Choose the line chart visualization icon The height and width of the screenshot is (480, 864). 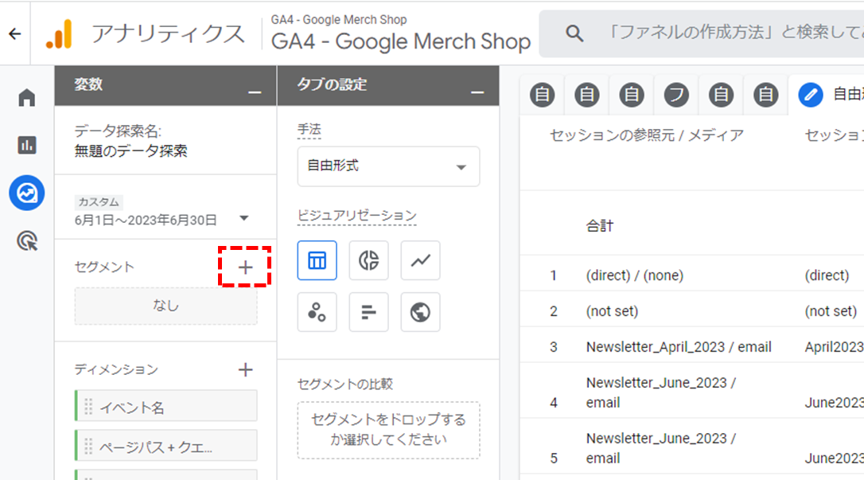tap(420, 260)
